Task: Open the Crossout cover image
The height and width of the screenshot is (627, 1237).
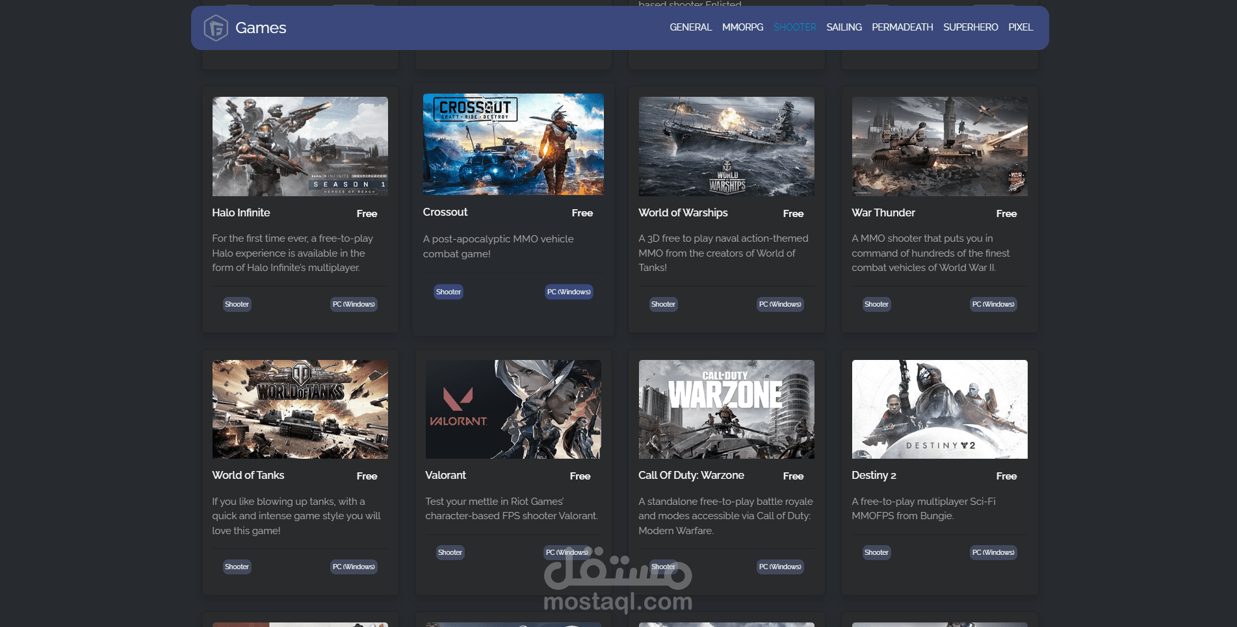Action: point(514,144)
